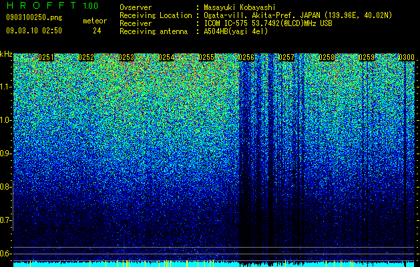Click the HROFFT 1.00 title text
This screenshot has height=267, width=420.
pos(52,5)
